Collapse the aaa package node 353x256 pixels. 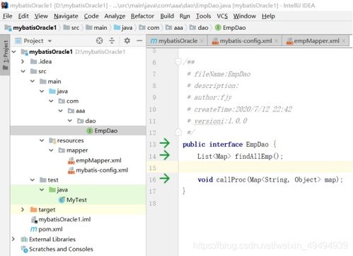[x=61, y=111]
